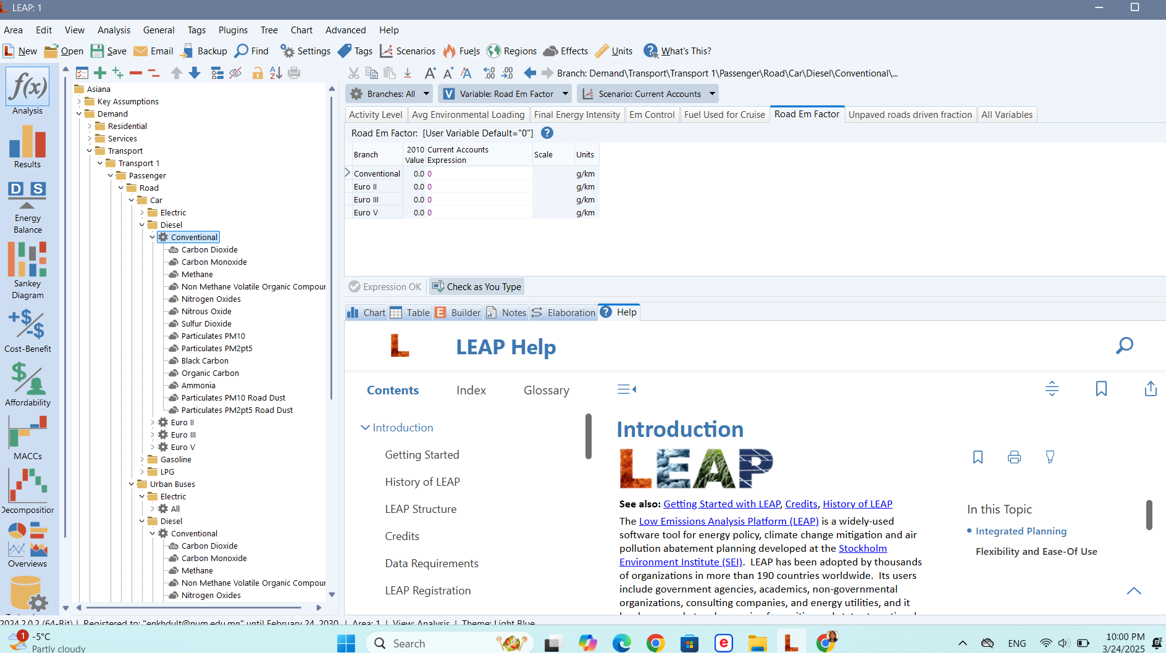Viewport: 1166px width, 653px height.
Task: Toggle the checklist icon in tree toolbar
Action: point(82,73)
